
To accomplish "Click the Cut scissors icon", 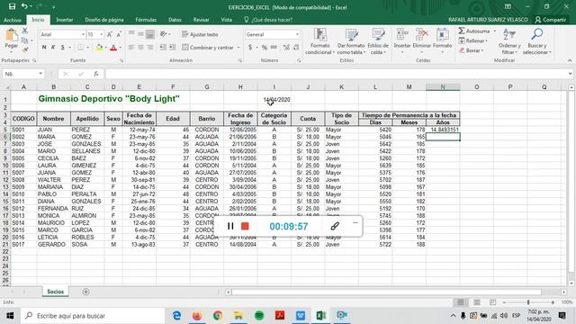I will 25,31.
